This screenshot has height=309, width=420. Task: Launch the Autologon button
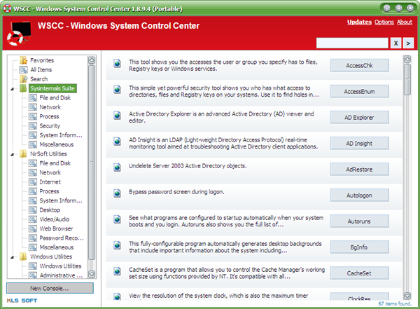[360, 195]
